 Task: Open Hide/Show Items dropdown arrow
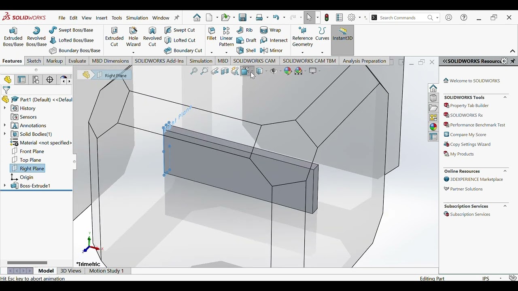(x=280, y=71)
